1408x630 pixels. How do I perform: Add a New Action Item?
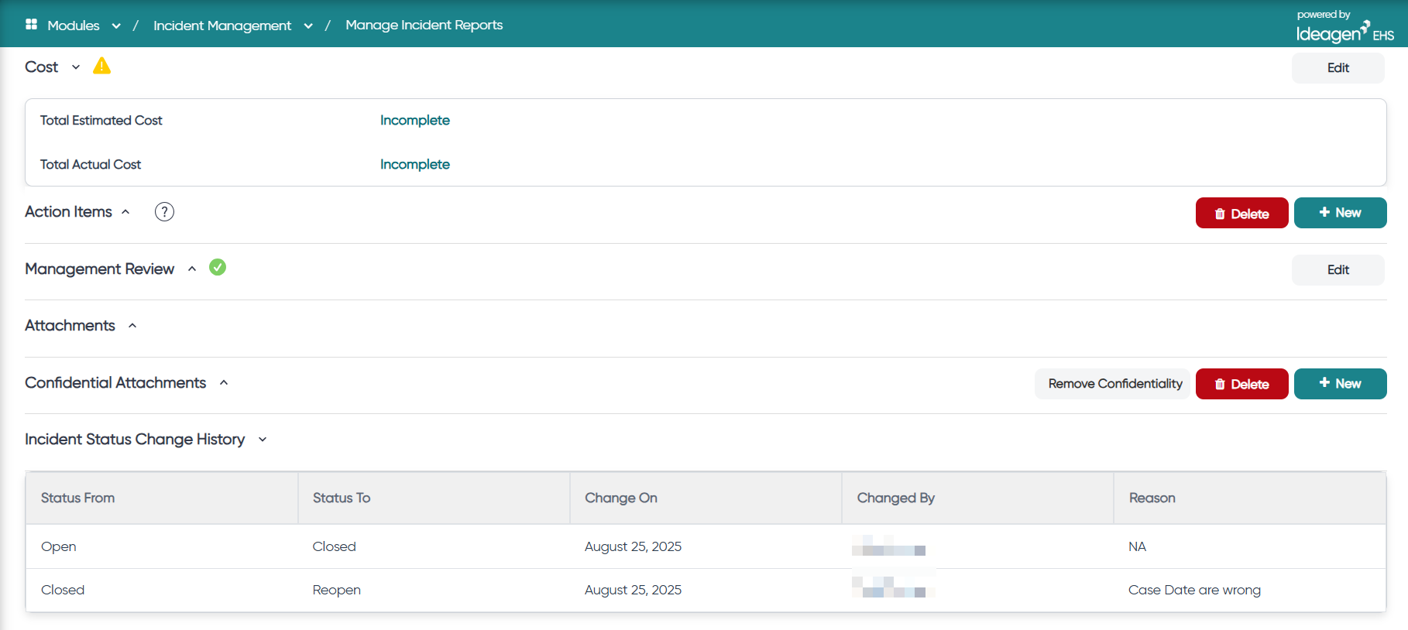(x=1341, y=213)
